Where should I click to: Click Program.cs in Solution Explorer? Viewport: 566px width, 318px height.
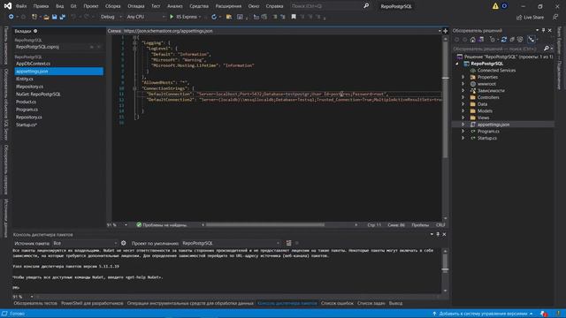tap(488, 132)
